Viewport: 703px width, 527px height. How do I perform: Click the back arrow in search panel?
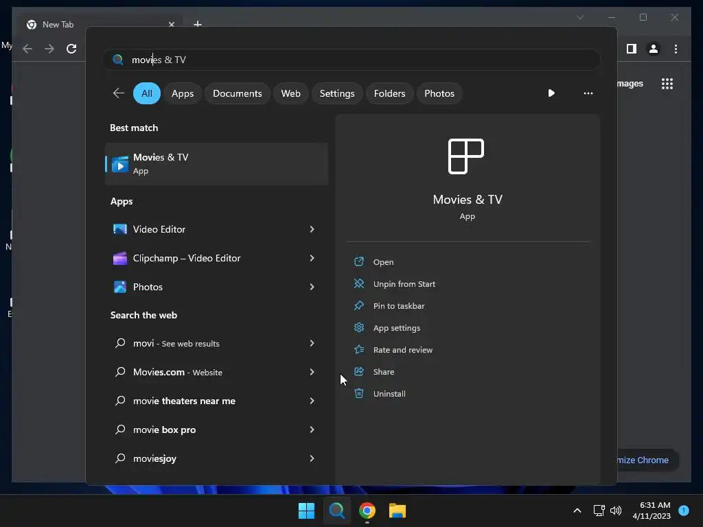[x=118, y=93]
